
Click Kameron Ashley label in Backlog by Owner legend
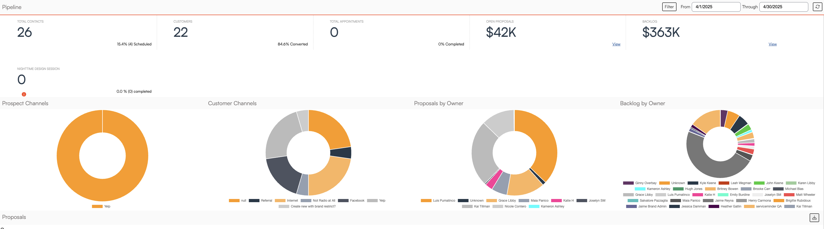point(659,189)
